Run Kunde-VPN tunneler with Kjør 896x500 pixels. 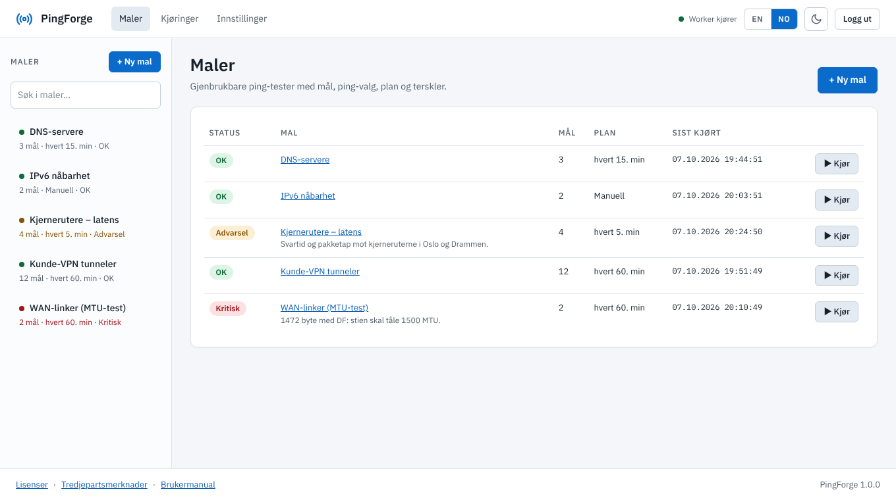click(837, 276)
